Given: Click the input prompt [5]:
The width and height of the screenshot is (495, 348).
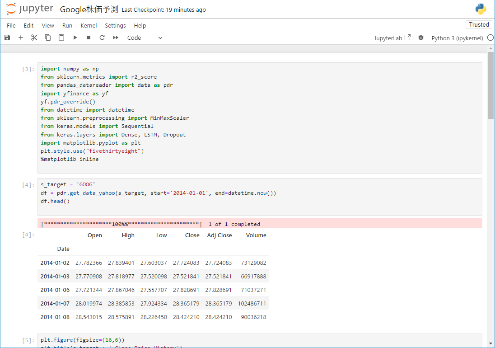Looking at the screenshot, I should click(x=28, y=340).
